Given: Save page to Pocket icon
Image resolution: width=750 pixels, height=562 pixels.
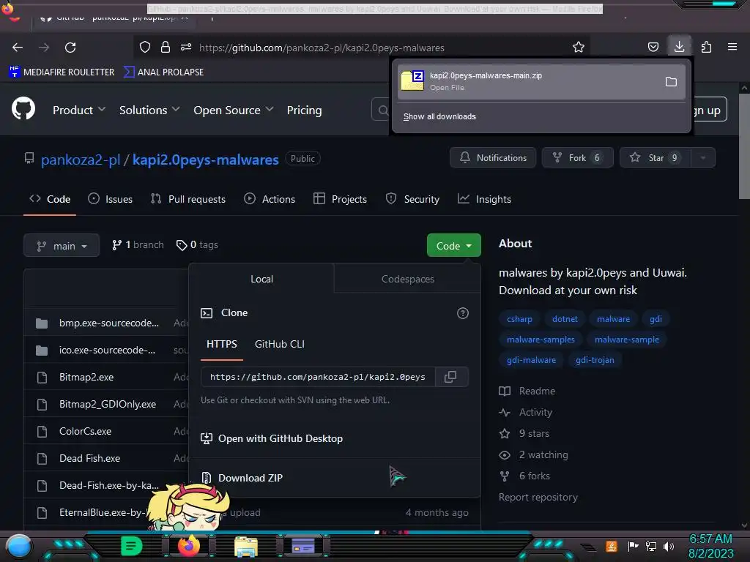Looking at the screenshot, I should click(x=653, y=47).
